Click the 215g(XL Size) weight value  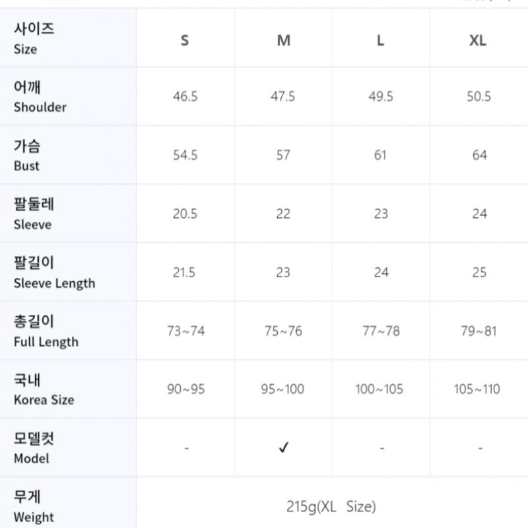pyautogui.click(x=331, y=507)
